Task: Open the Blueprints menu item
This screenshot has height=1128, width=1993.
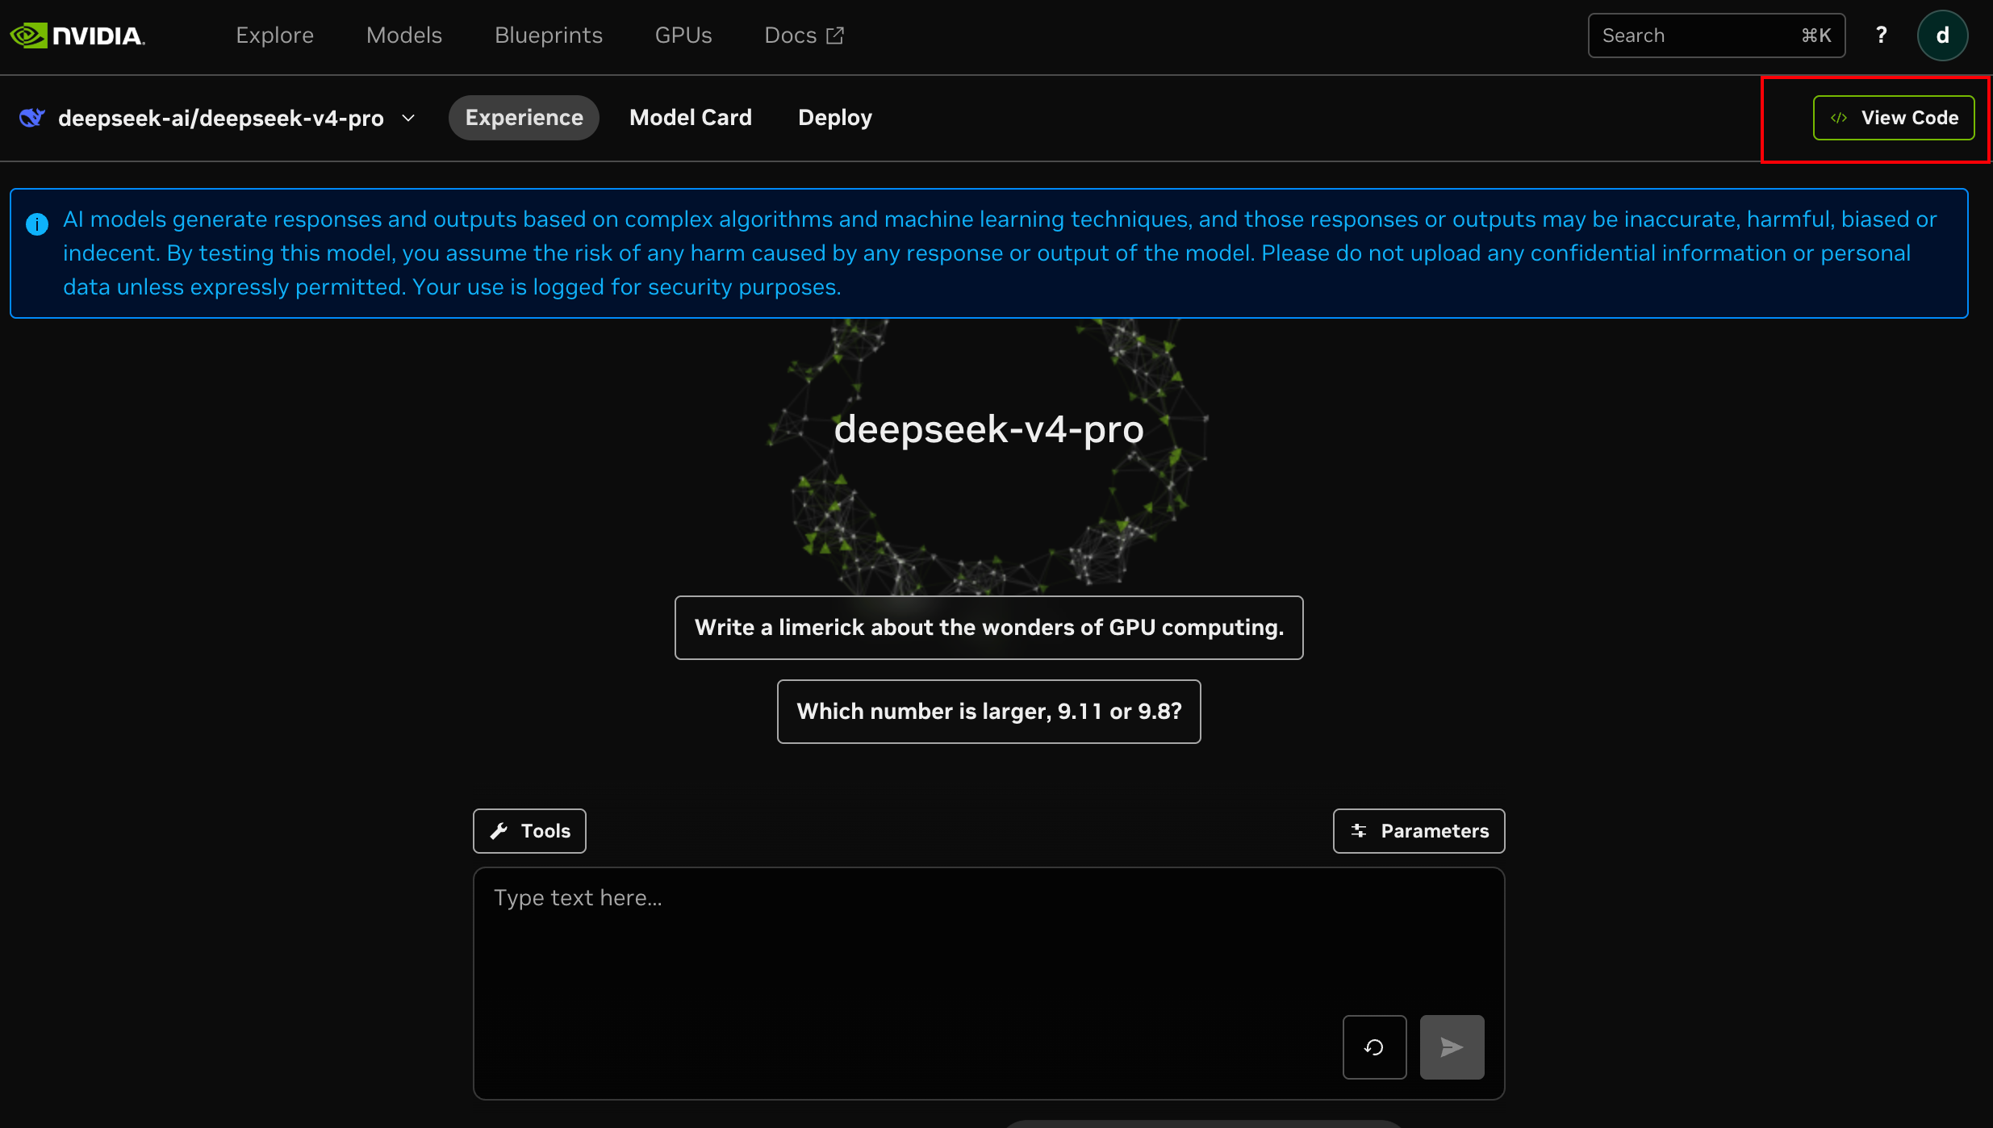Action: click(548, 36)
